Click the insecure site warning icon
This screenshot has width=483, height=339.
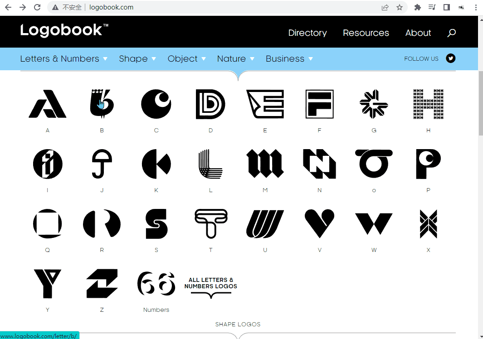click(55, 7)
